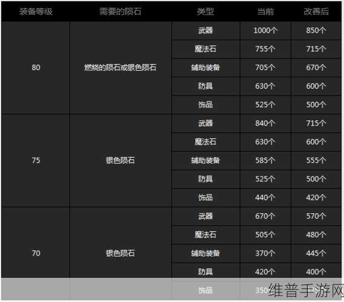Click current 420个 for level 70 防具
The width and height of the screenshot is (344, 302).
pos(265,272)
